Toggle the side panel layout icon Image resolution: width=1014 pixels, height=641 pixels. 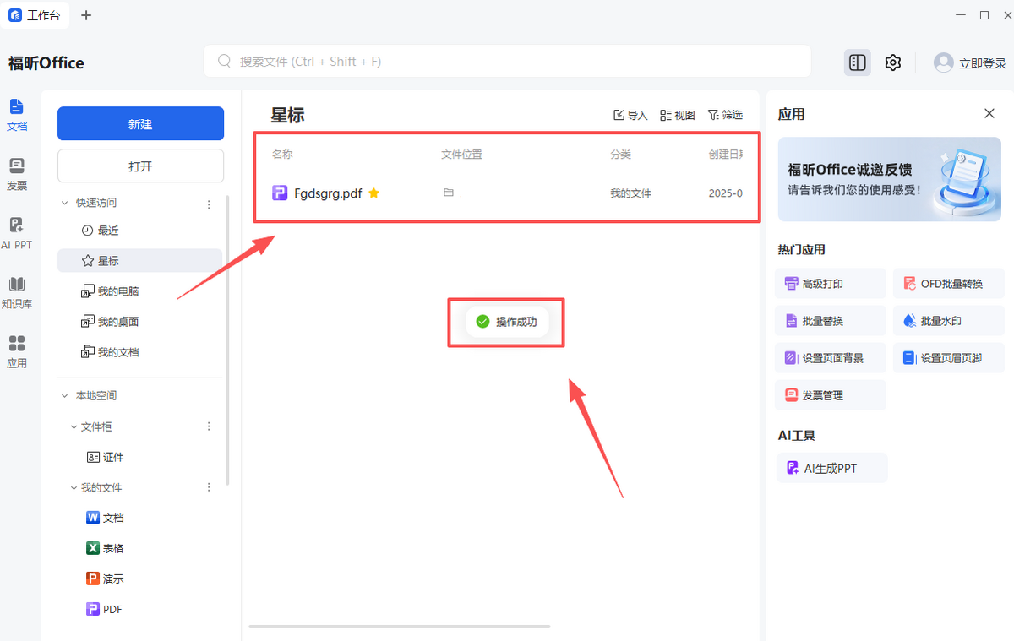(x=858, y=62)
